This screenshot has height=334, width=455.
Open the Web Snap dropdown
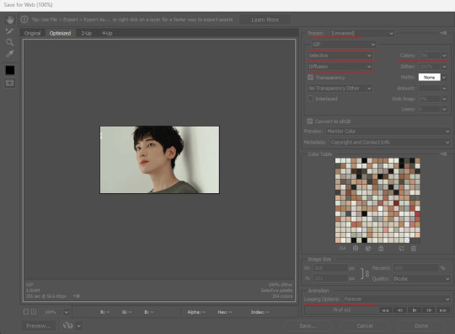444,99
